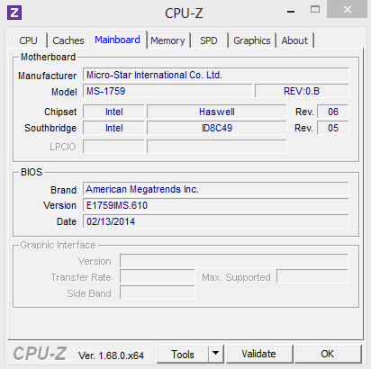Confirm with the OK button
Viewport: 371px width, 369px height.
328,354
